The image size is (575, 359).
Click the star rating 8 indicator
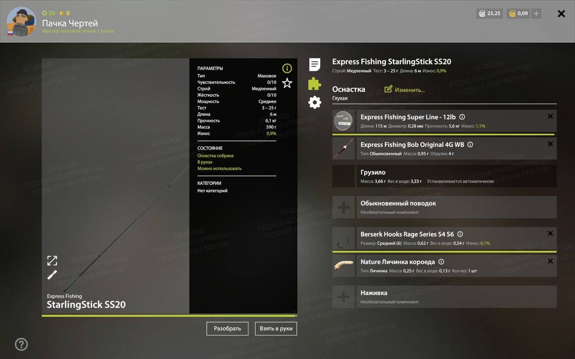65,13
